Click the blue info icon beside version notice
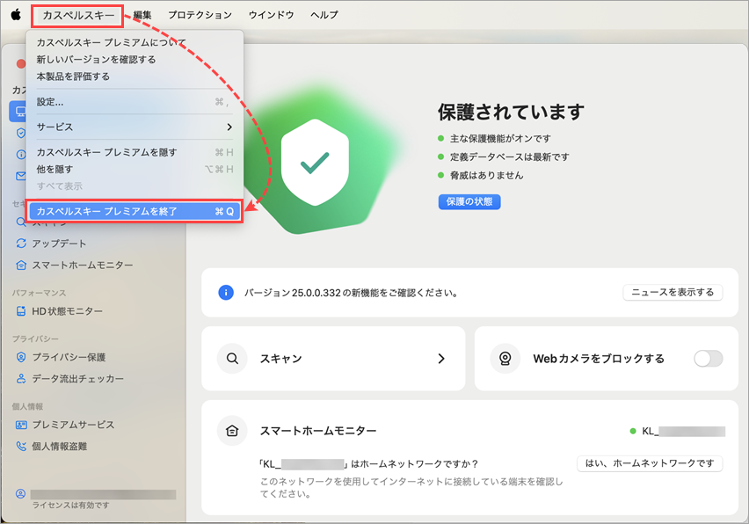The width and height of the screenshot is (749, 524). (x=225, y=292)
